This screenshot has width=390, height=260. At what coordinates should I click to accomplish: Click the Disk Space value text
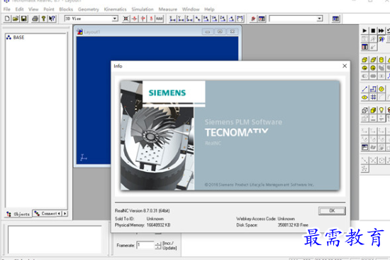click(293, 225)
